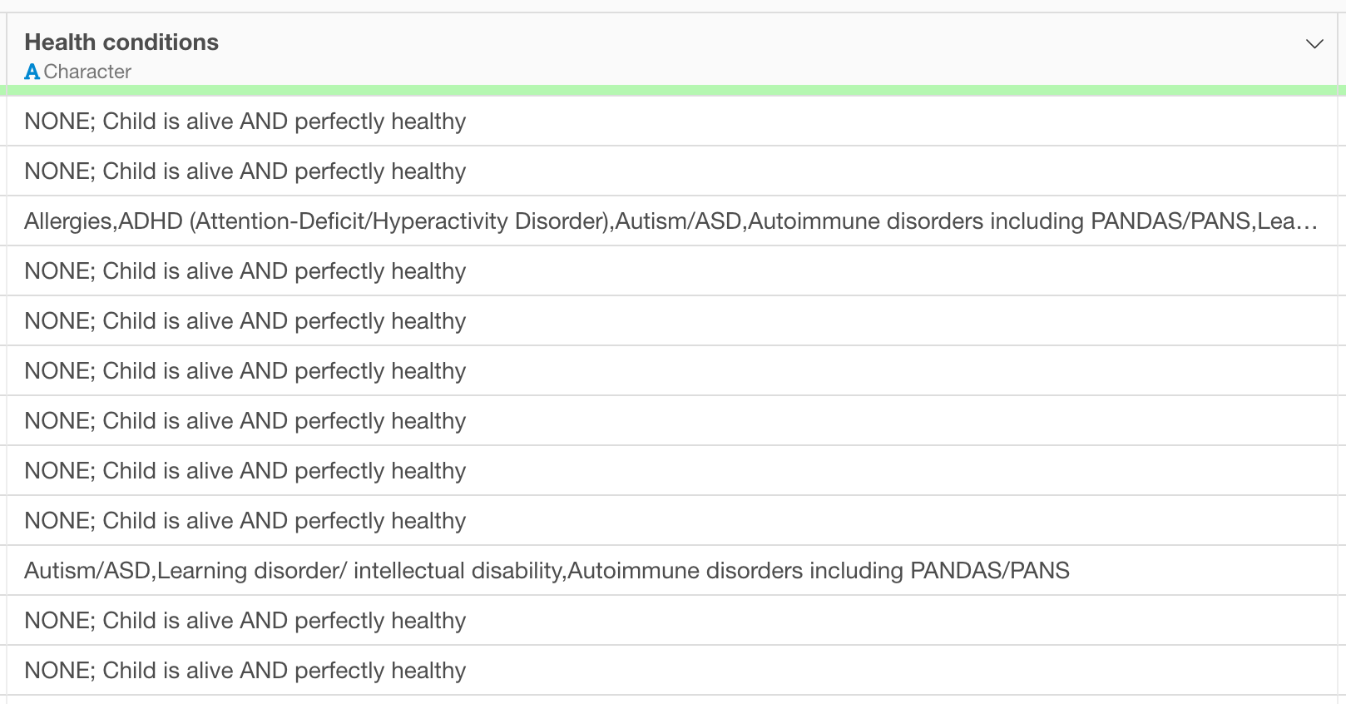Select the last visible NONE healthy row
The image size is (1346, 704).
coord(671,671)
